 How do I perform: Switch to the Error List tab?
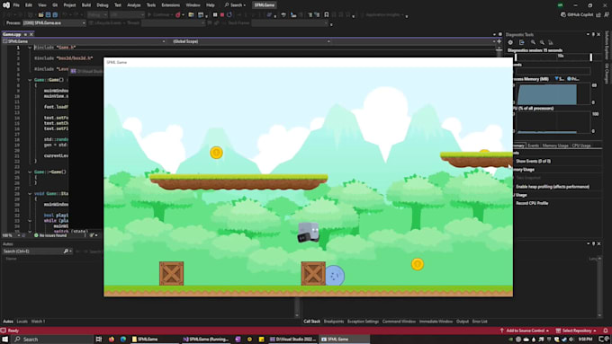coord(480,322)
